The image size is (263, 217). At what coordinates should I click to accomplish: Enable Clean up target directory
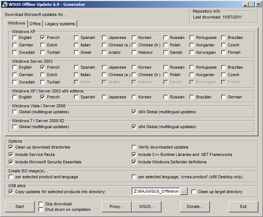[193, 192]
